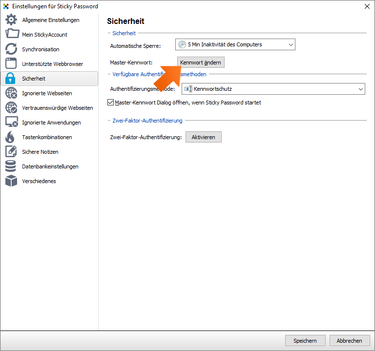Go to Datenbankeinstellungen page
Screen dimensions: 375x351
point(50,166)
